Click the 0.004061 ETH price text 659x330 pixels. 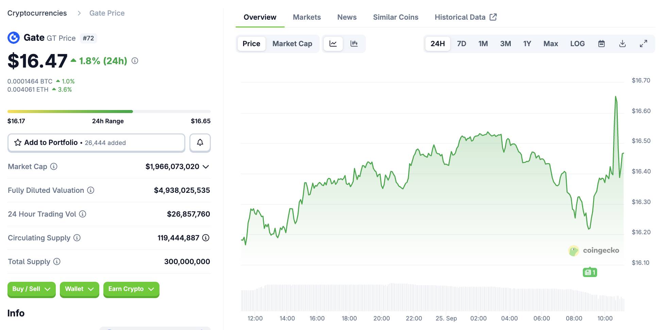pyautogui.click(x=28, y=89)
